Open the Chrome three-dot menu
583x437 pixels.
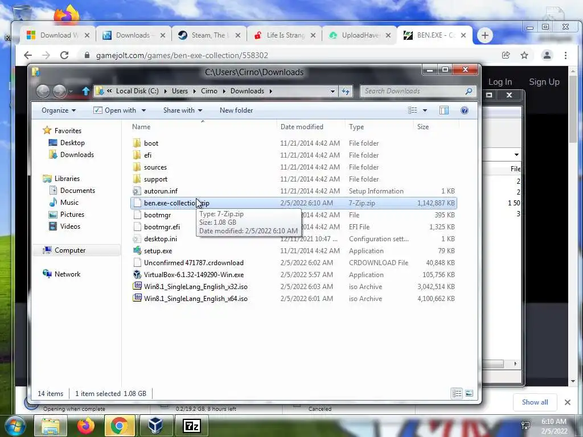(x=565, y=55)
